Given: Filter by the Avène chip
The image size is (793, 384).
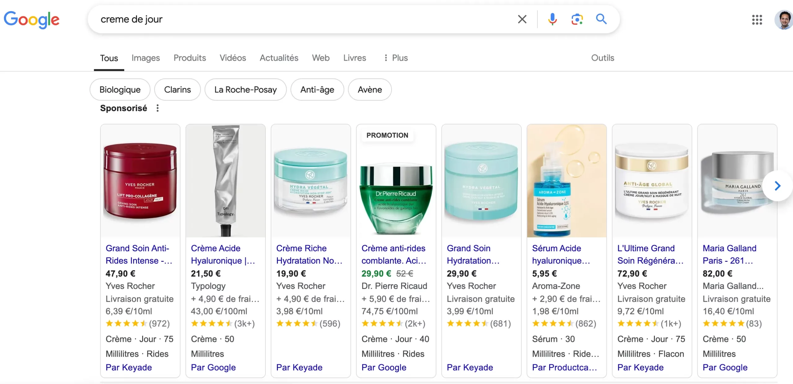Looking at the screenshot, I should coord(370,89).
